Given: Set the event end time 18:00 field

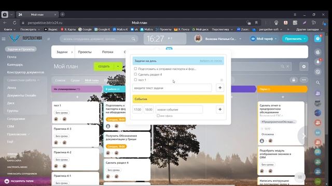Looking at the screenshot, I should coord(149,110).
